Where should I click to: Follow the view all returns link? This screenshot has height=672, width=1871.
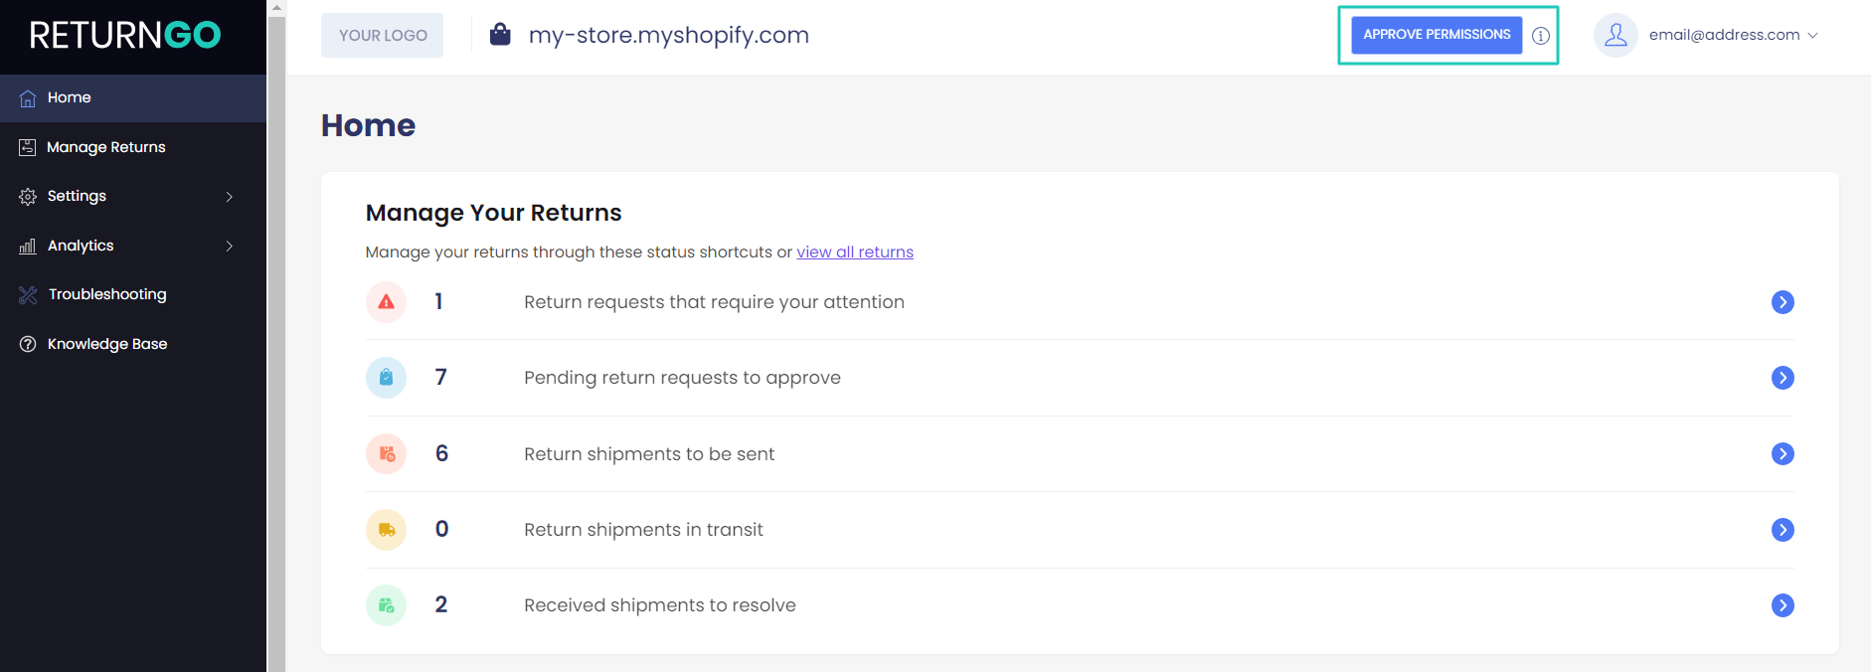click(855, 252)
